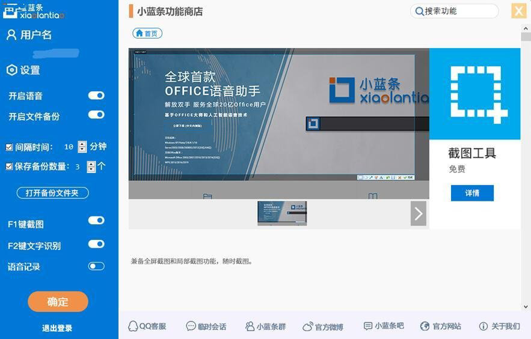
Task: Open 关于我们 text link
Action: (506, 326)
